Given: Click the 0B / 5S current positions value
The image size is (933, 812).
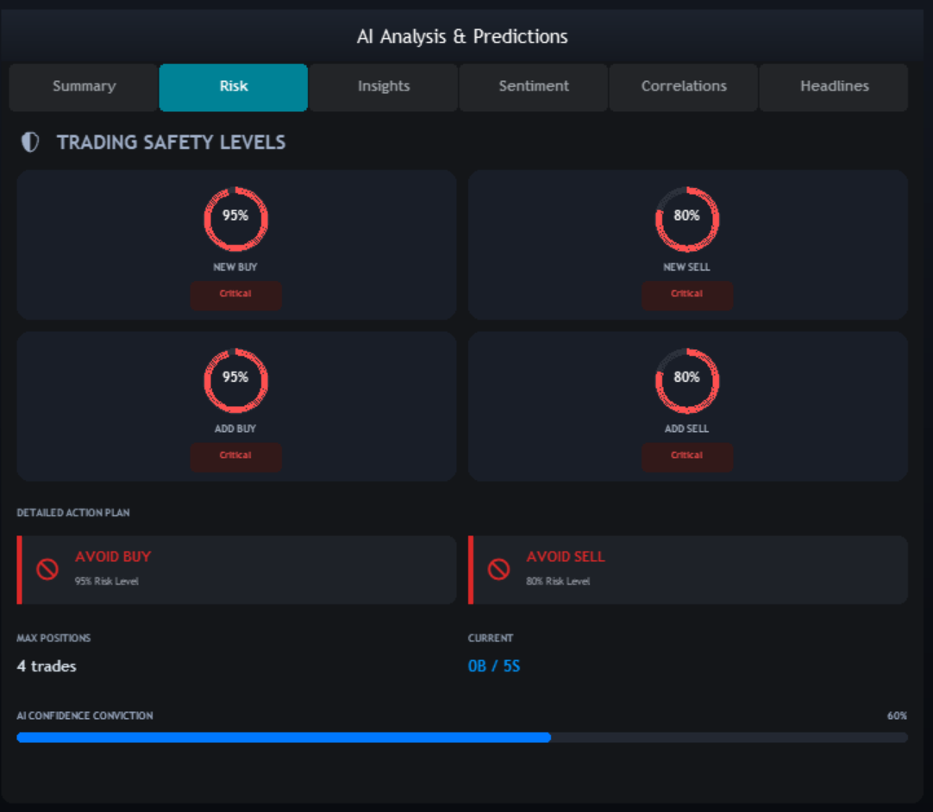Looking at the screenshot, I should (494, 666).
